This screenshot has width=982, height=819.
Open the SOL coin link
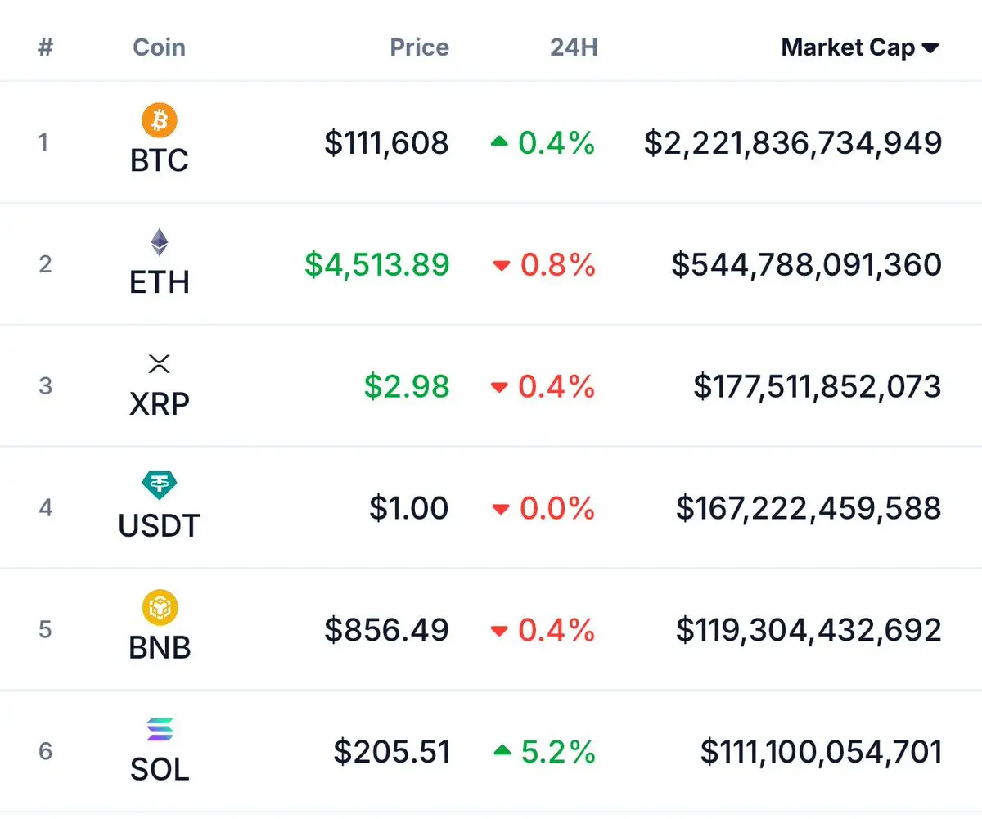[160, 769]
